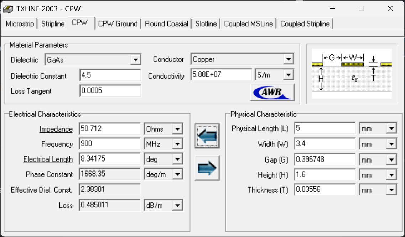Image resolution: width=405 pixels, height=237 pixels.
Task: Click the Width field 3.4
Action: coord(324,144)
